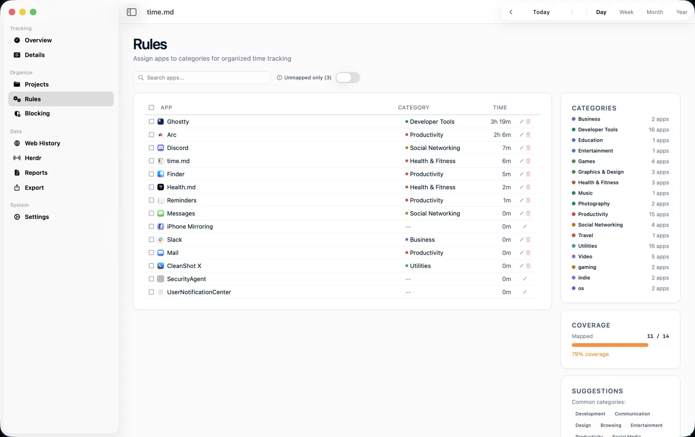Open Projects in the sidebar
Viewport: 695px width, 437px height.
coord(61,84)
